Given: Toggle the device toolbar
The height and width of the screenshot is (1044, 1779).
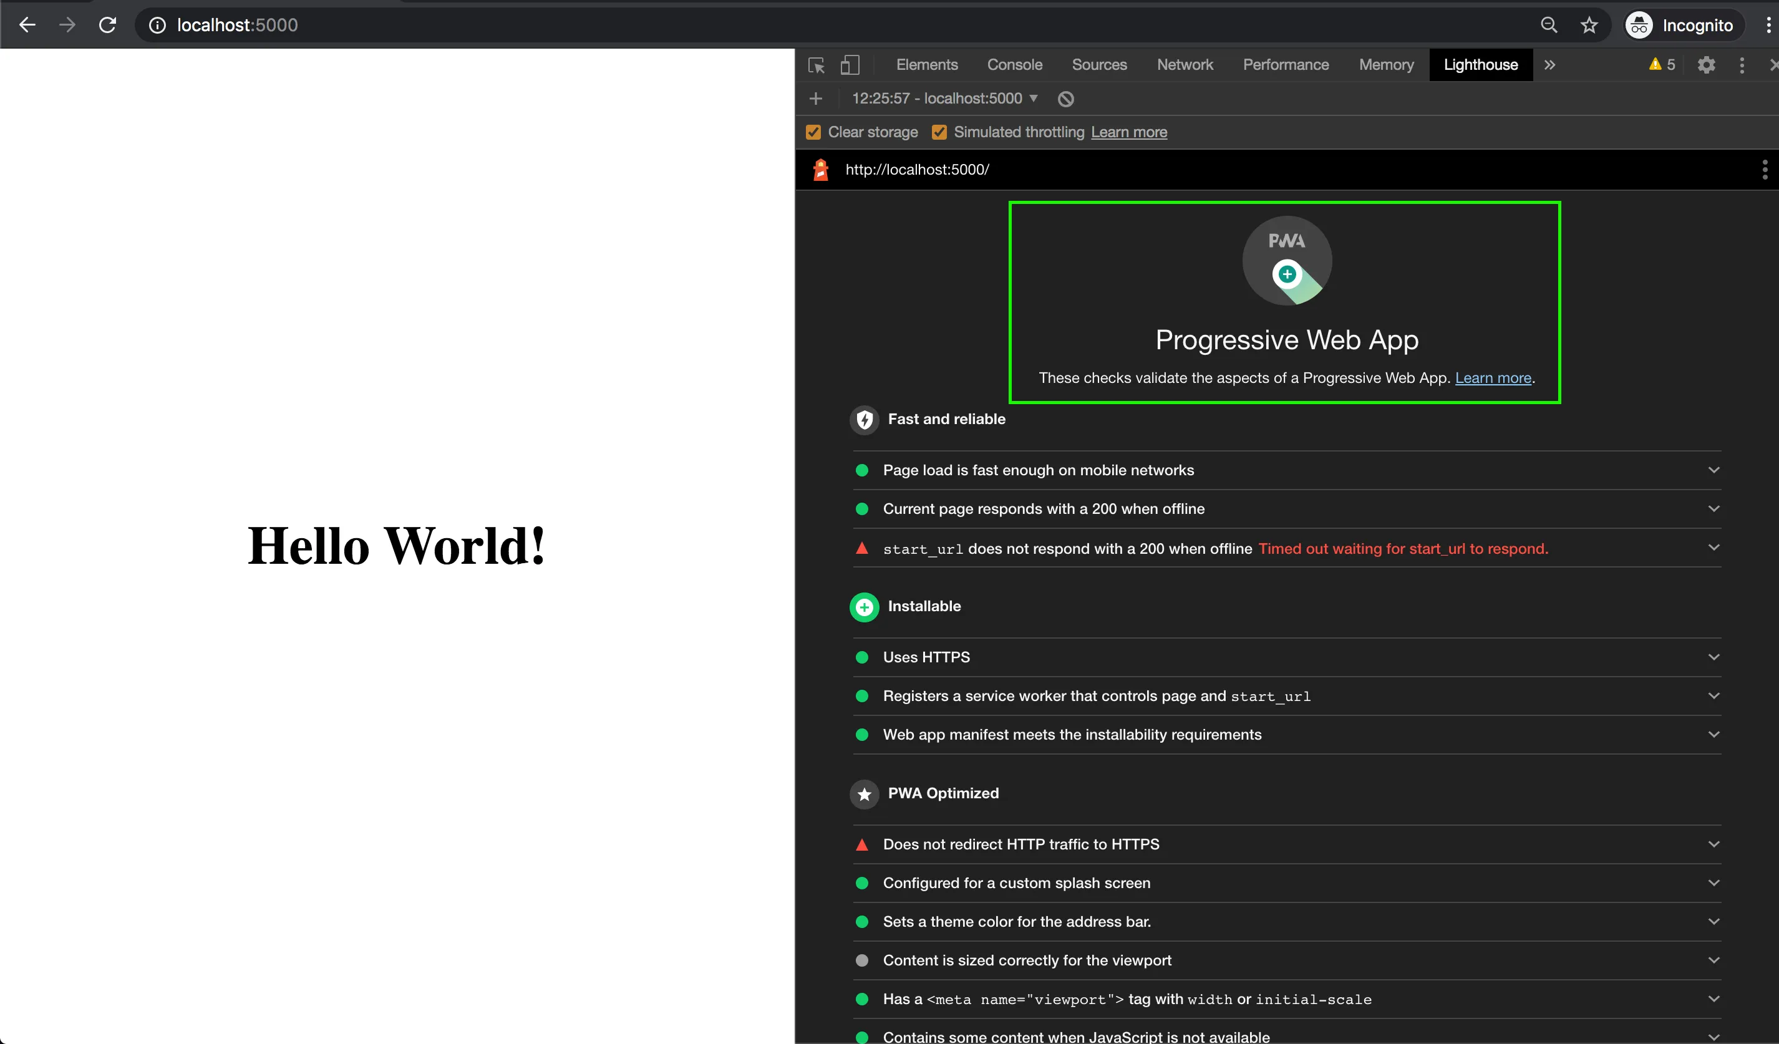Looking at the screenshot, I should (x=850, y=65).
